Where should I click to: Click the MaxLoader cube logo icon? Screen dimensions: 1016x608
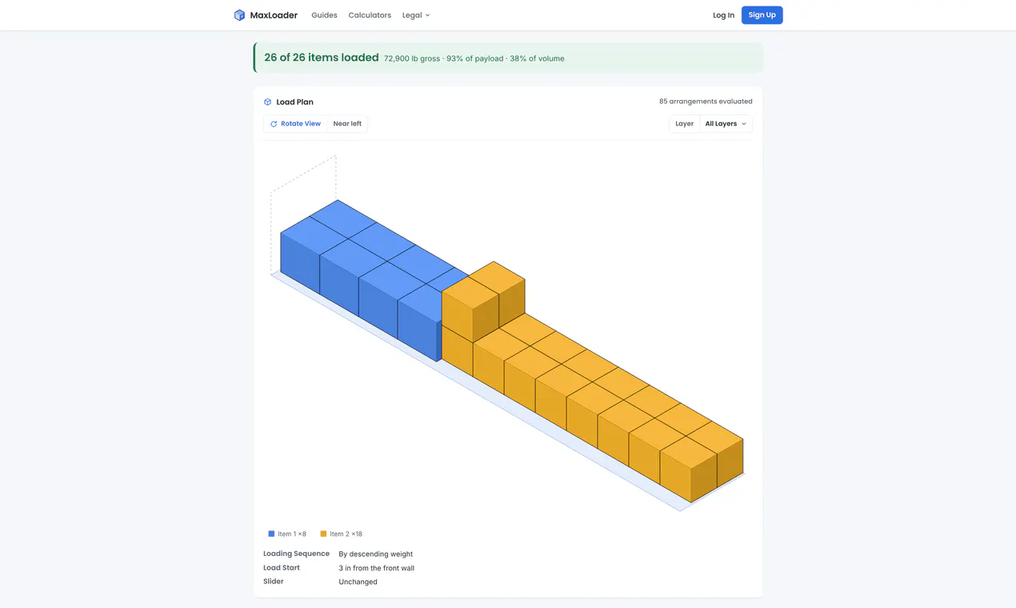[x=239, y=15]
